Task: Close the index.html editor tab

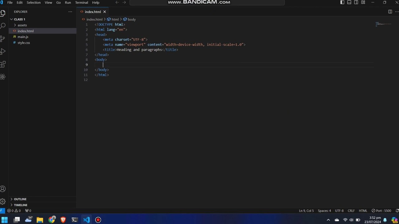Action: pyautogui.click(x=105, y=12)
